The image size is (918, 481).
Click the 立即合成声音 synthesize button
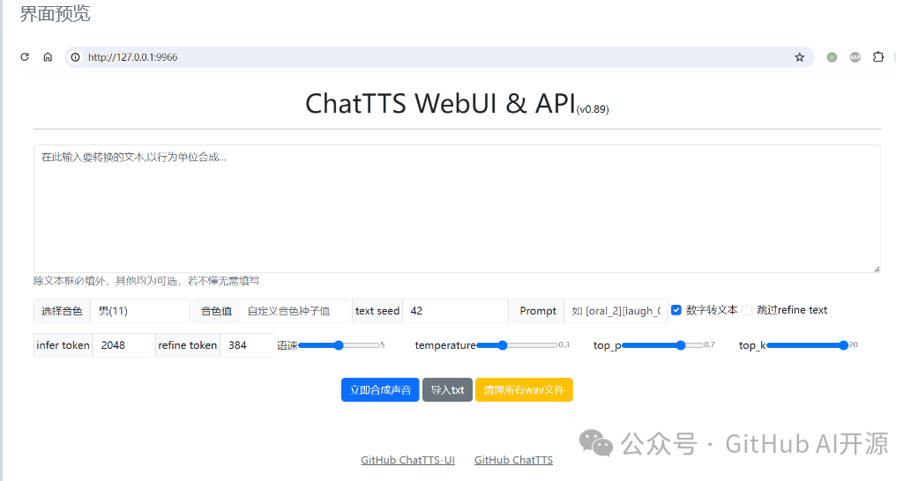tap(380, 389)
